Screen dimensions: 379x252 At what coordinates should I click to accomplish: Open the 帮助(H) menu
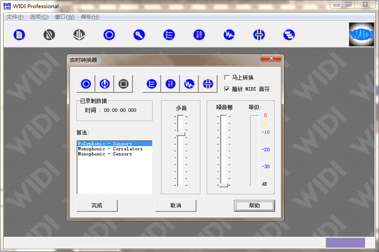click(x=90, y=17)
